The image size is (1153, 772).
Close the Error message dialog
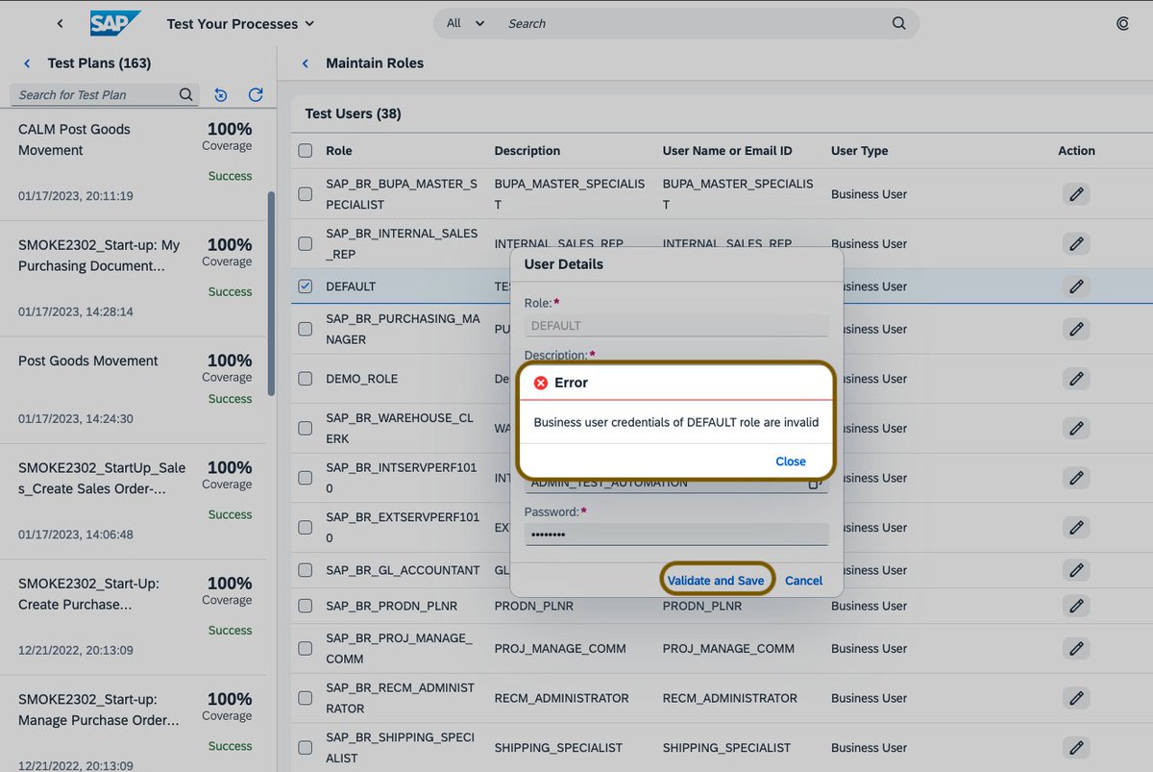point(791,461)
